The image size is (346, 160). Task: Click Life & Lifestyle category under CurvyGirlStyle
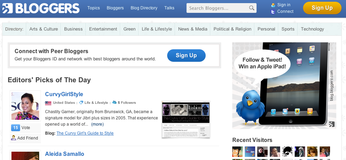tap(96, 102)
